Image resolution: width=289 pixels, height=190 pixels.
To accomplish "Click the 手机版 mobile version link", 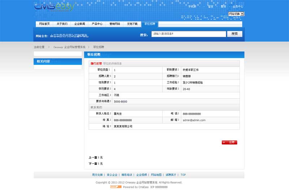I will pyautogui.click(x=193, y=6).
